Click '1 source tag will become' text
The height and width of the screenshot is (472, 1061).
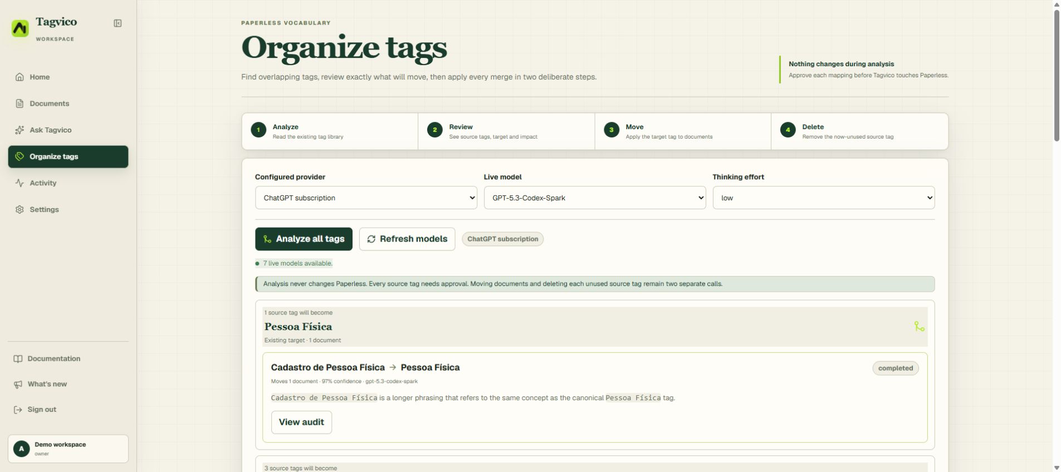point(298,313)
